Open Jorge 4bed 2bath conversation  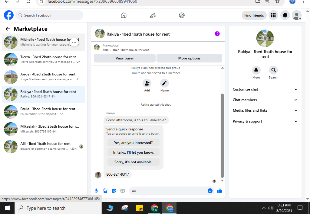(44, 77)
